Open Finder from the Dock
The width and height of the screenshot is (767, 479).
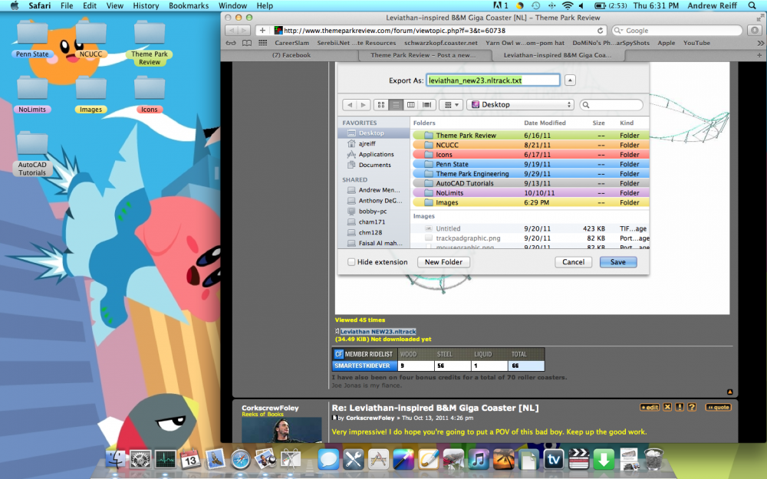116,459
